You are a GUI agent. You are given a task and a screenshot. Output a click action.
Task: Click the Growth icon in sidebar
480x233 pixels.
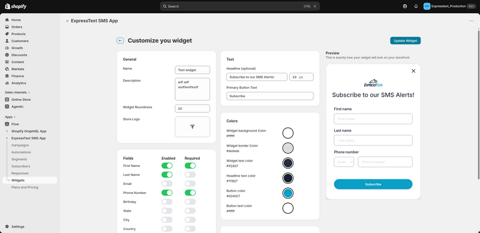(7, 48)
